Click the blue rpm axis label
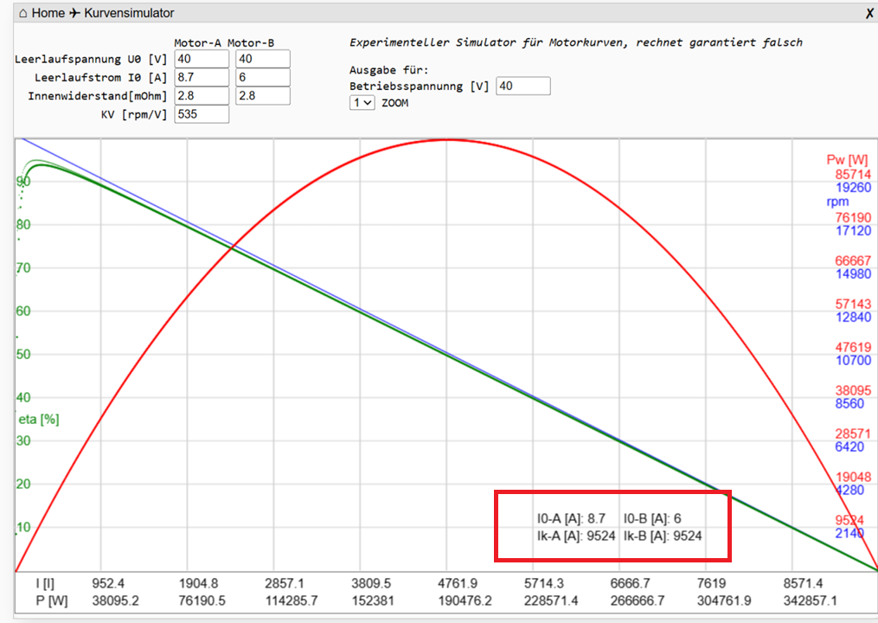Viewport: 878px width, 623px height. (x=837, y=201)
